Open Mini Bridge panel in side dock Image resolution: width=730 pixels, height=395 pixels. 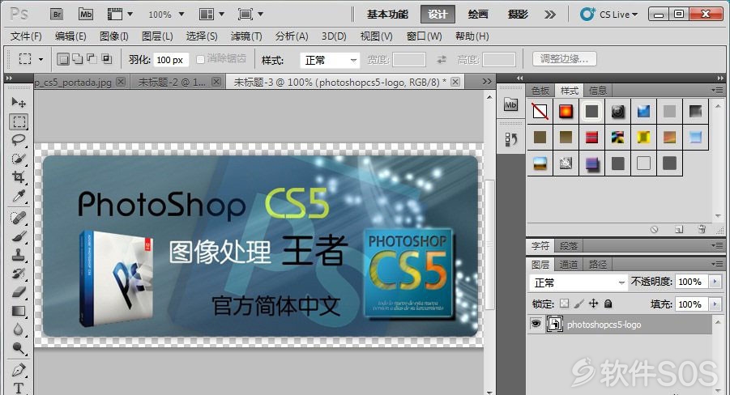[x=510, y=105]
